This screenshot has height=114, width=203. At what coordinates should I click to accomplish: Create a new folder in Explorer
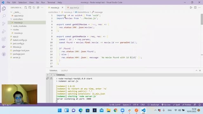[x=30, y=8]
